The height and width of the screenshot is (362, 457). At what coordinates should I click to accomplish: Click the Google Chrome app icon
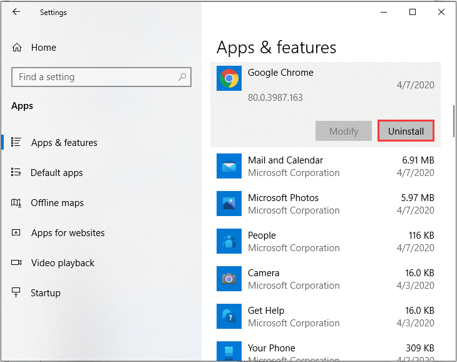[229, 79]
